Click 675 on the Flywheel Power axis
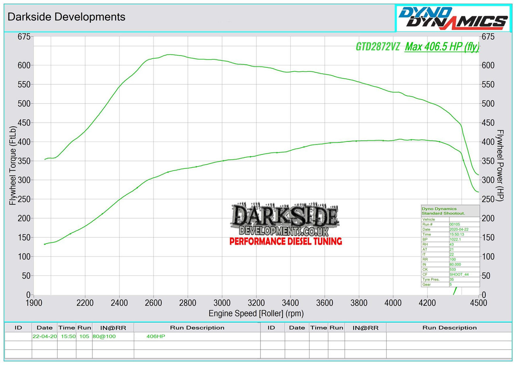This screenshot has width=516, height=365. click(489, 37)
